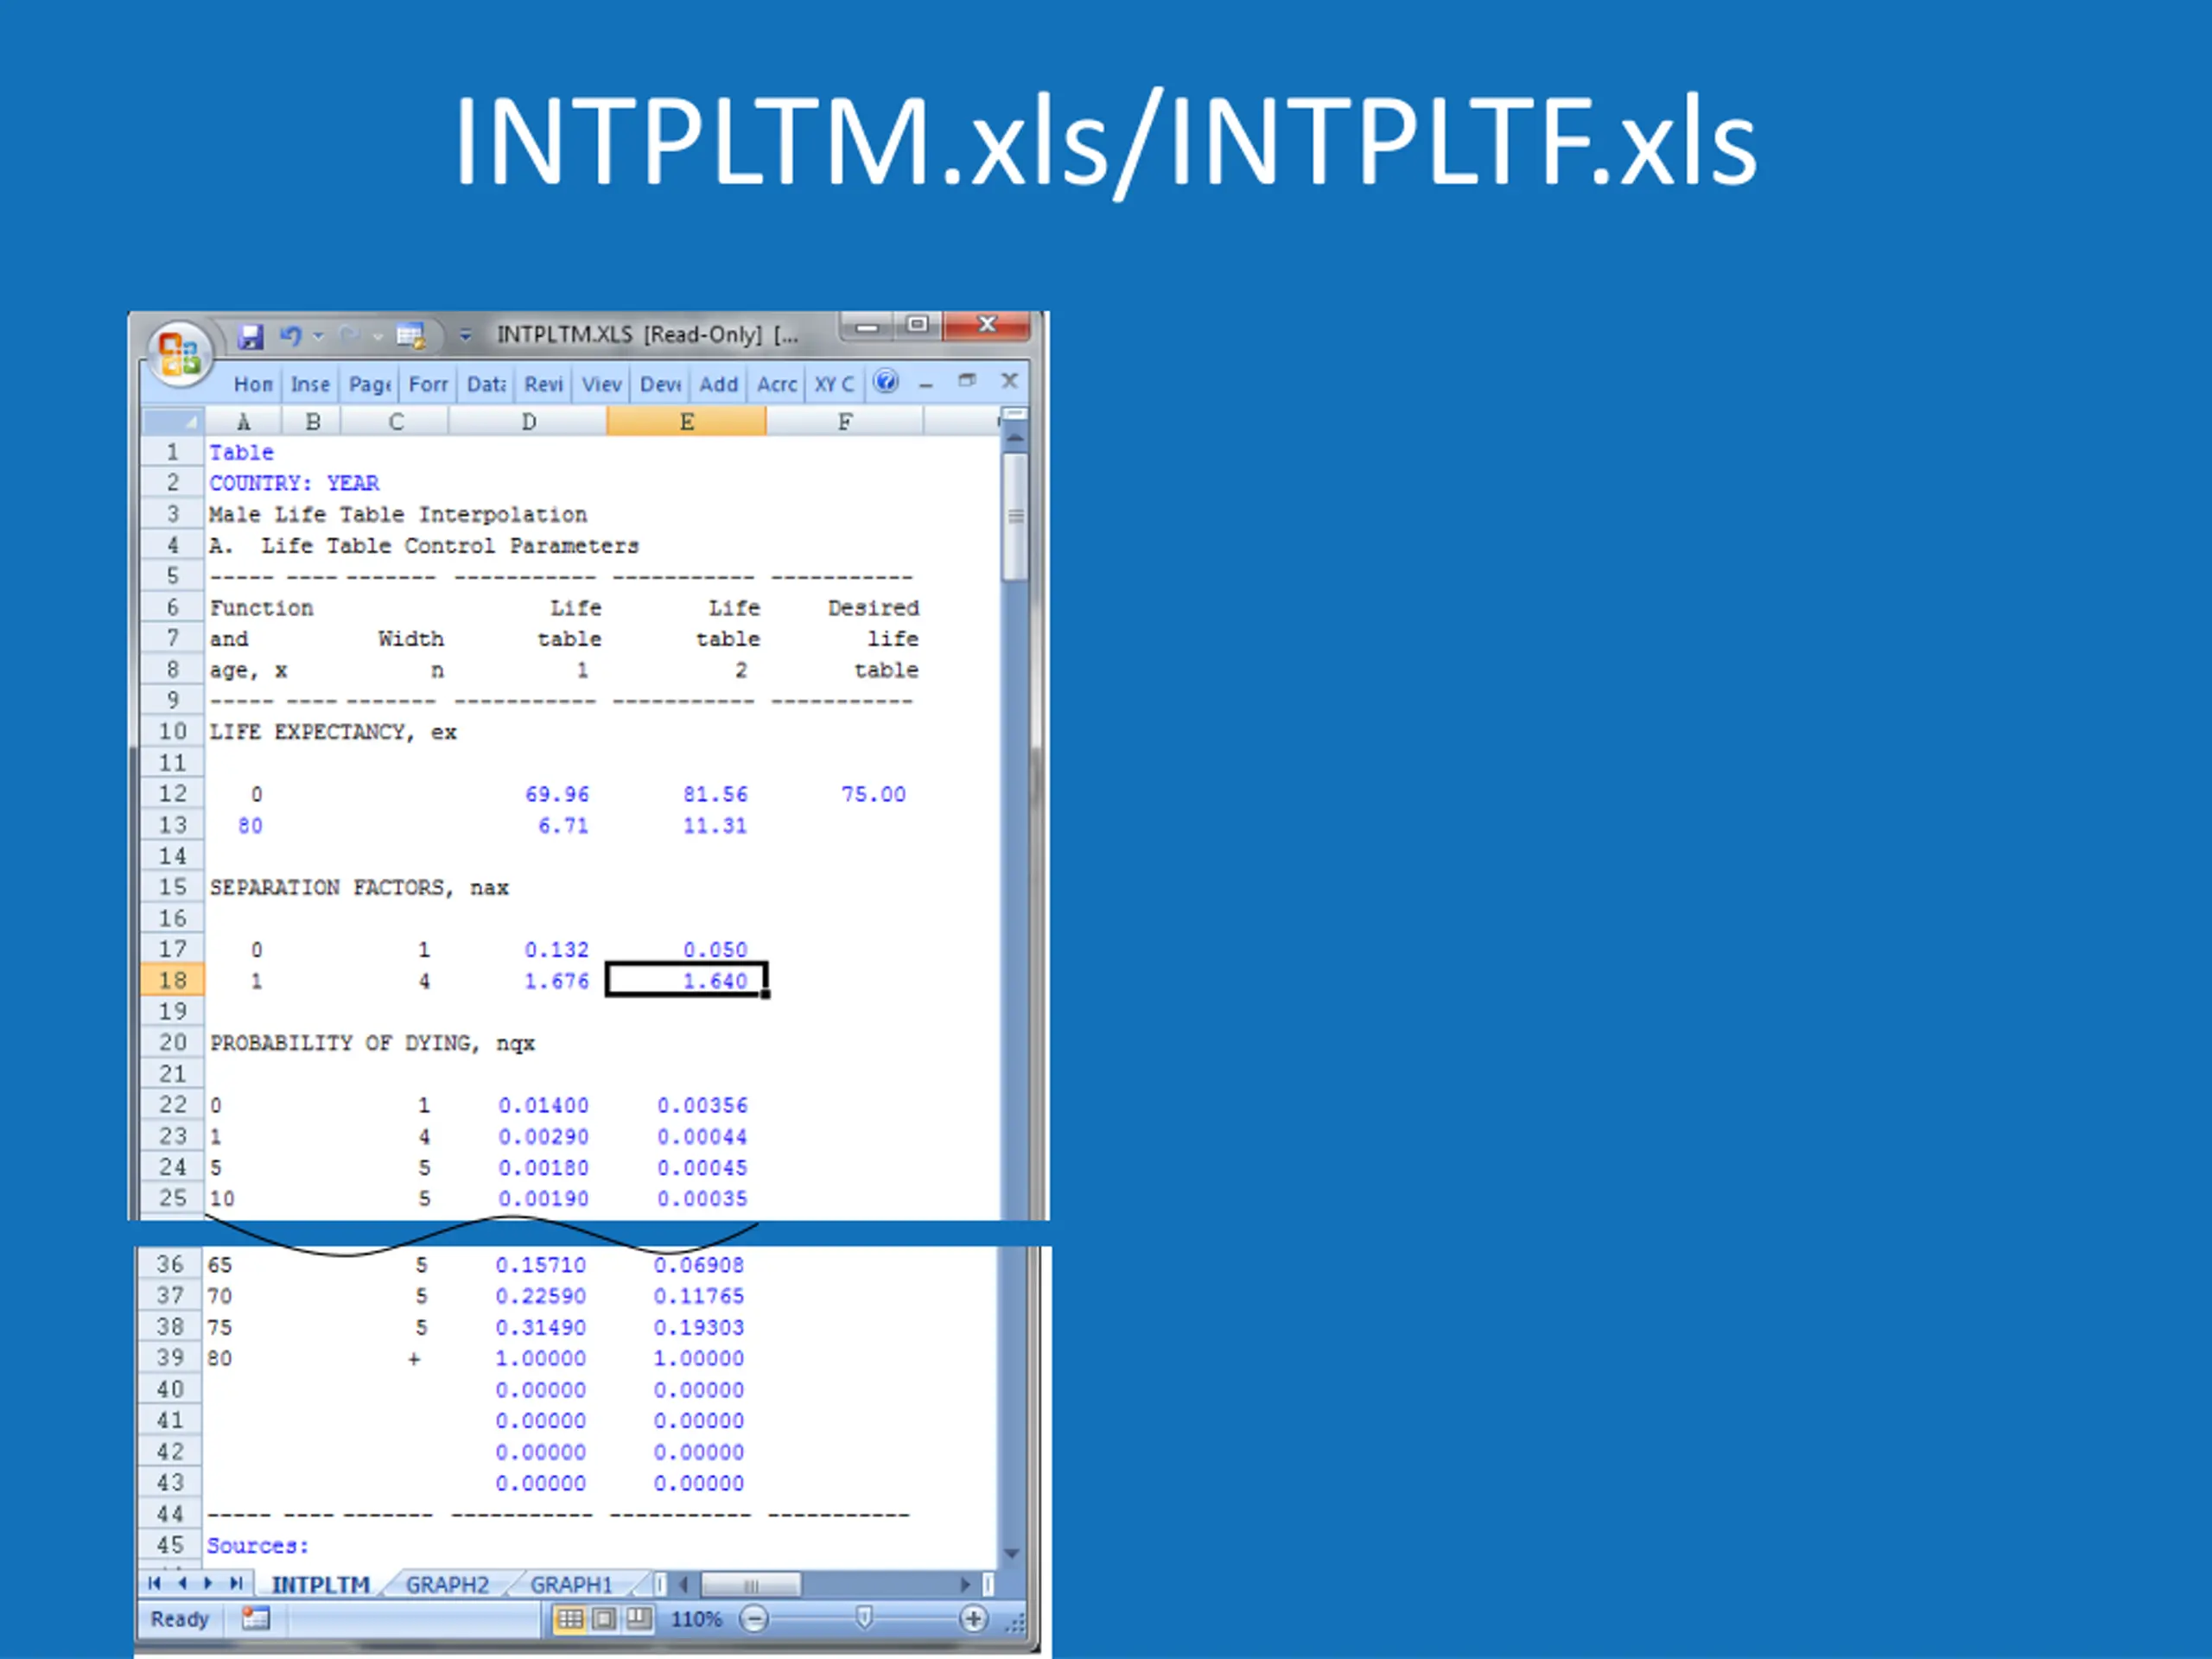Open the Insert ribbon tab
Image resolution: width=2212 pixels, height=1659 pixels.
[310, 384]
